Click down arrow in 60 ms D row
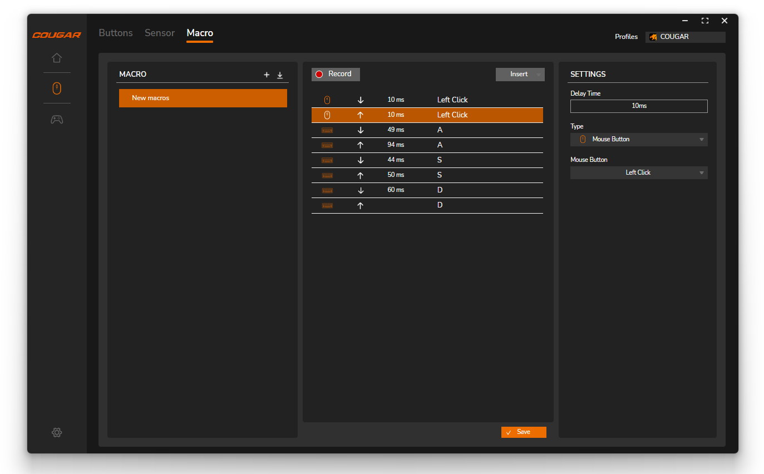The image size is (764, 474). coord(361,190)
